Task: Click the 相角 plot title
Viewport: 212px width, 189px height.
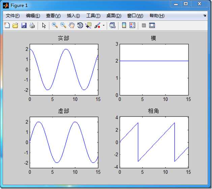Action: tap(153, 111)
